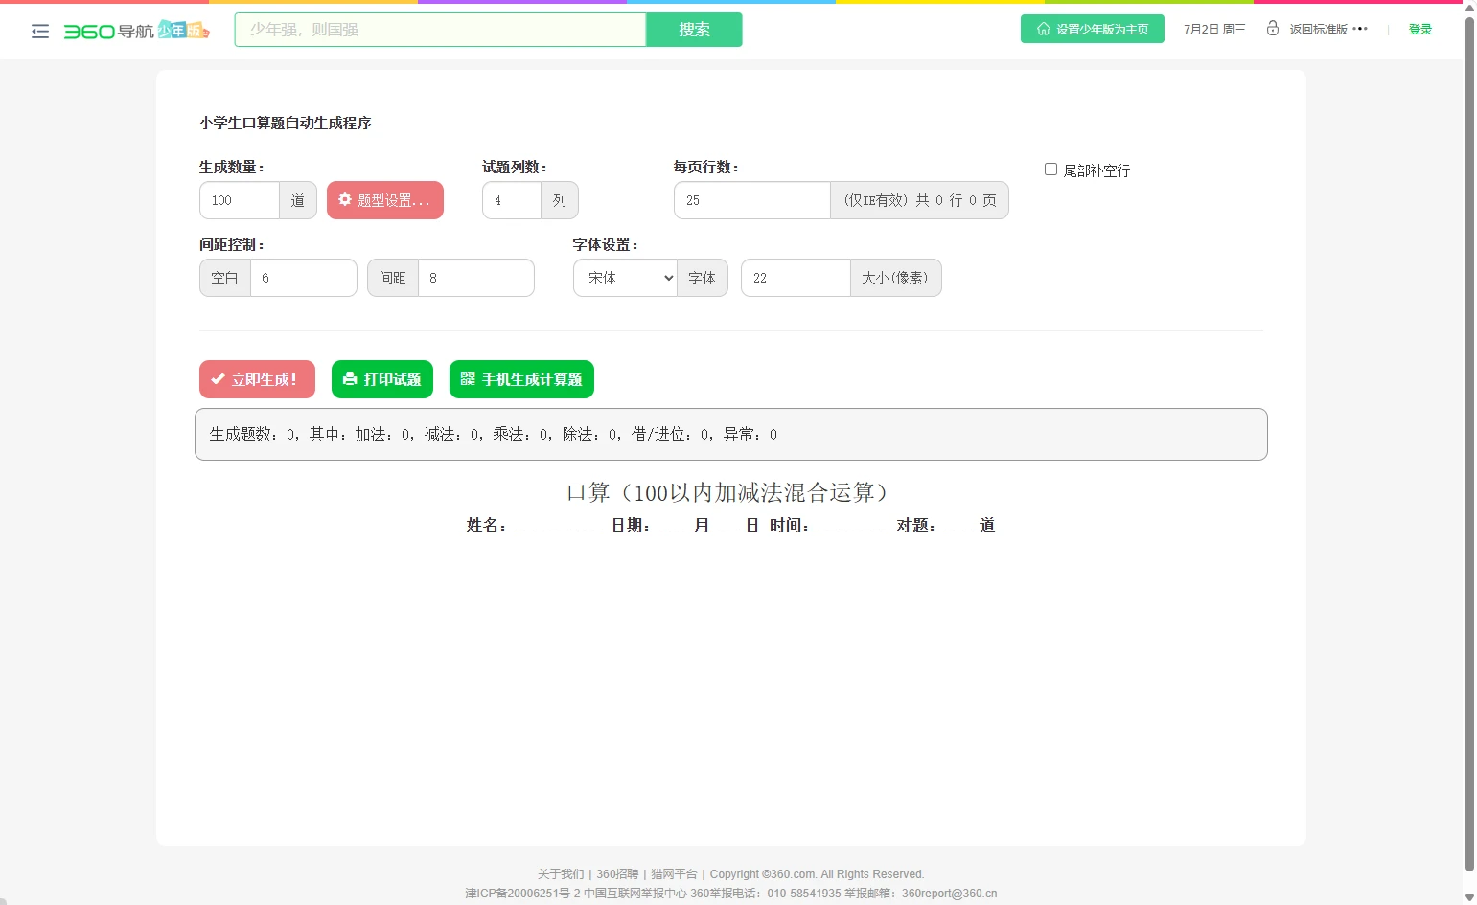Click the 登录 link
This screenshot has width=1477, height=905.
[1419, 30]
